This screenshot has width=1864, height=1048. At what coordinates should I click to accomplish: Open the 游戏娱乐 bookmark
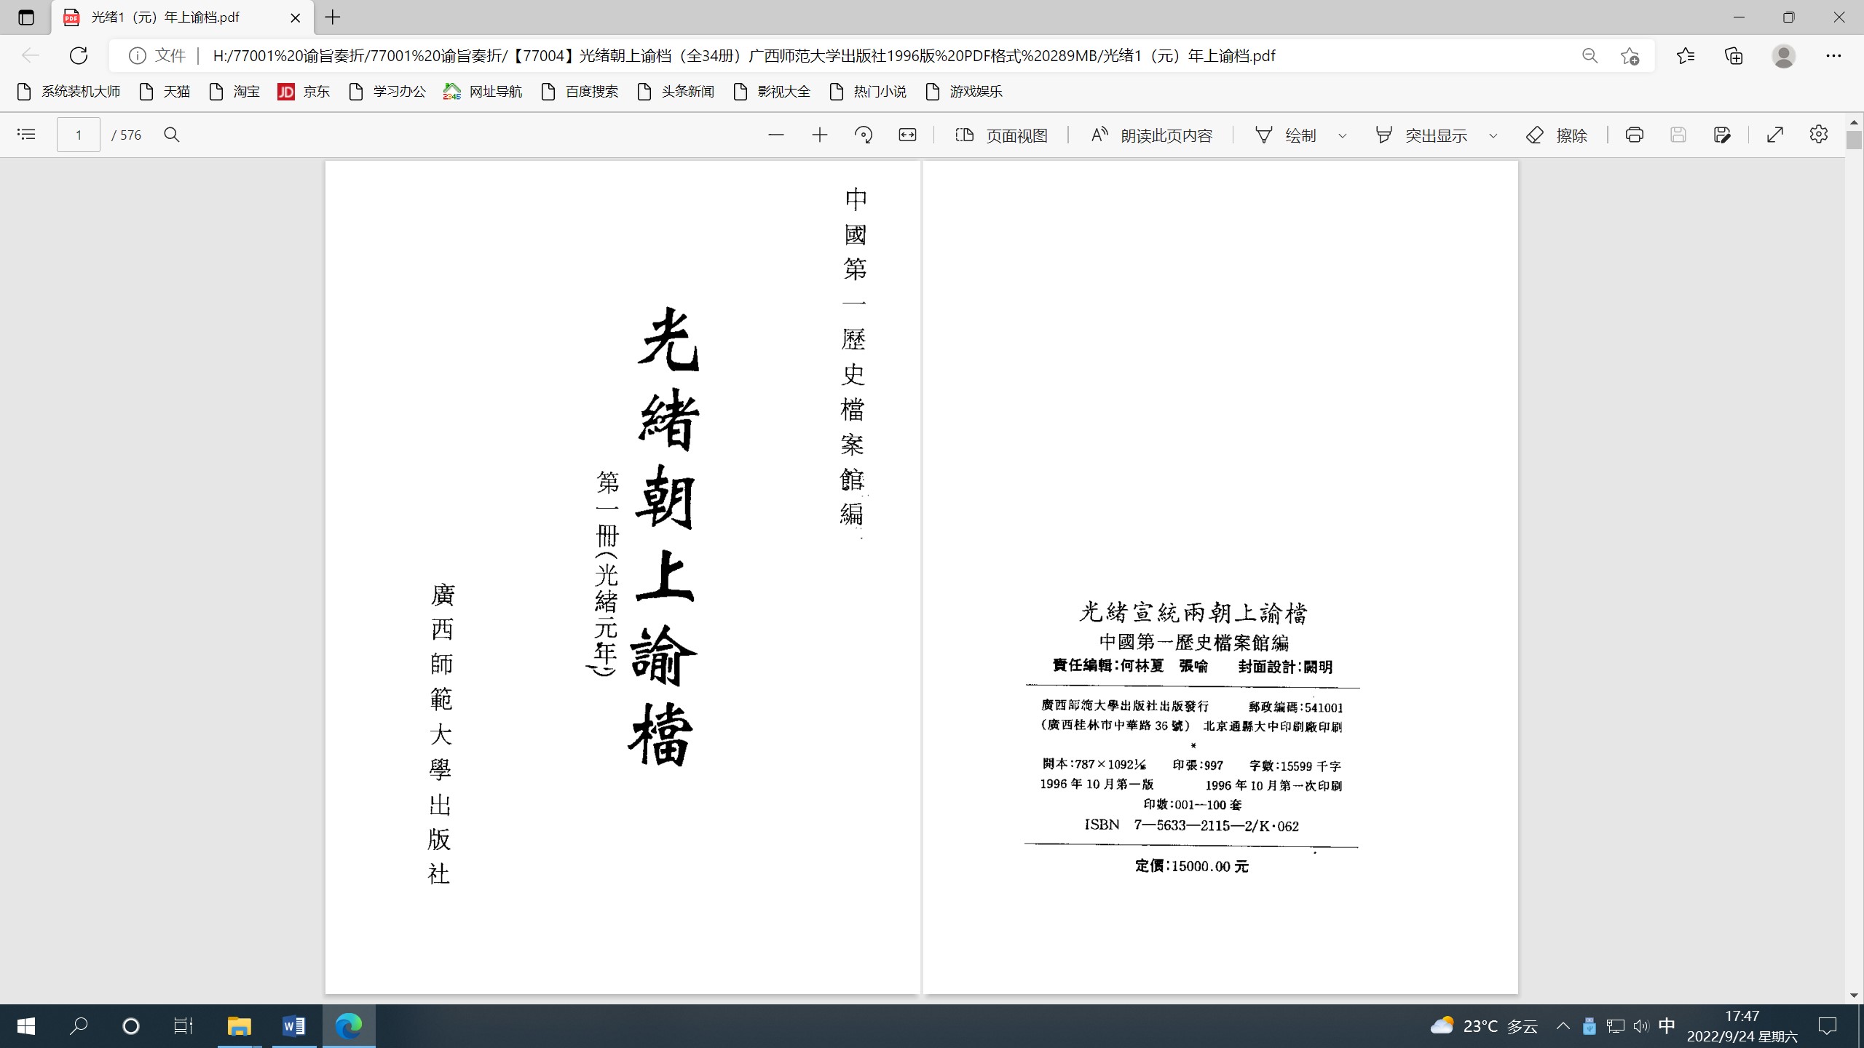click(964, 92)
